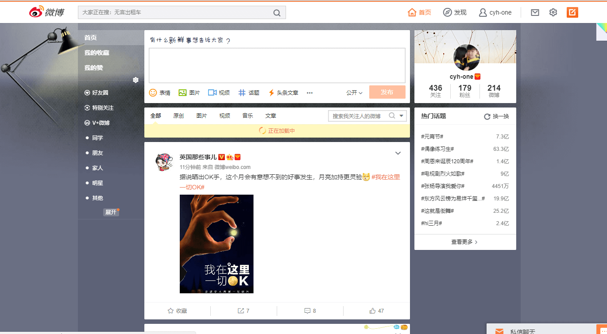The height and width of the screenshot is (334, 607).
Task: Open V+微博 in sidebar
Action: pos(97,123)
